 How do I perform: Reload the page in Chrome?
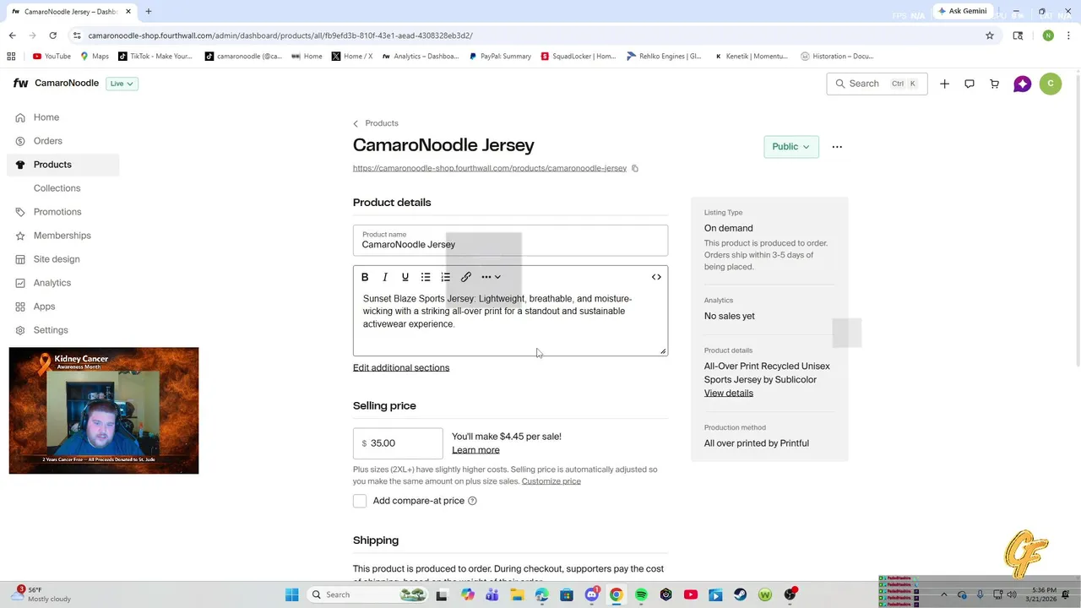52,35
